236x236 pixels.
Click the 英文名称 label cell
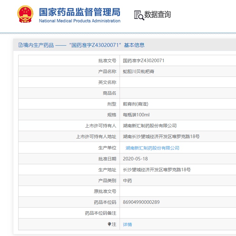coord(69,82)
